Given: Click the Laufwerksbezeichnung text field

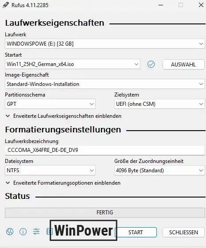Looking at the screenshot, I should coord(105,150).
